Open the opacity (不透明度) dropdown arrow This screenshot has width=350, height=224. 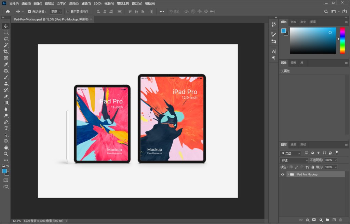pos(336,160)
